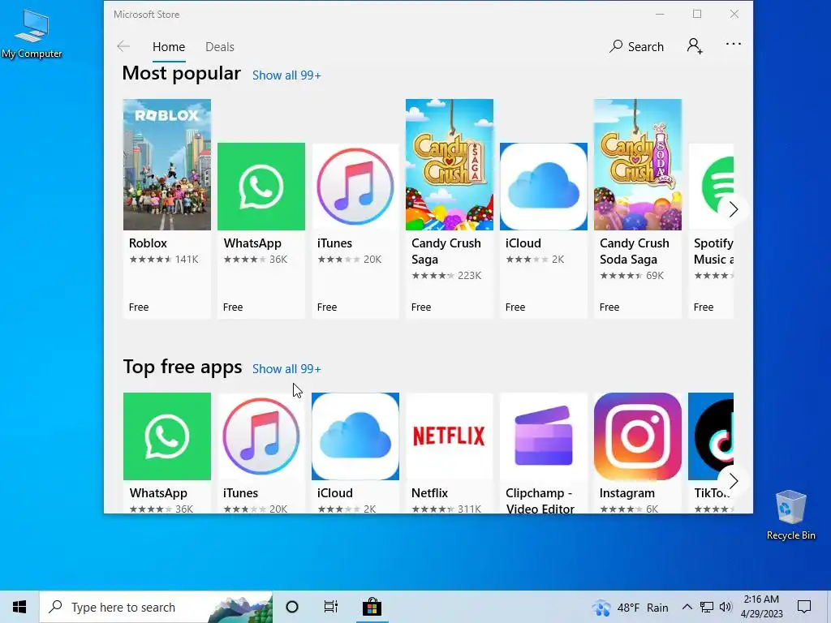Click the Search button in Store
Screen dimensions: 831x623
tap(636, 46)
